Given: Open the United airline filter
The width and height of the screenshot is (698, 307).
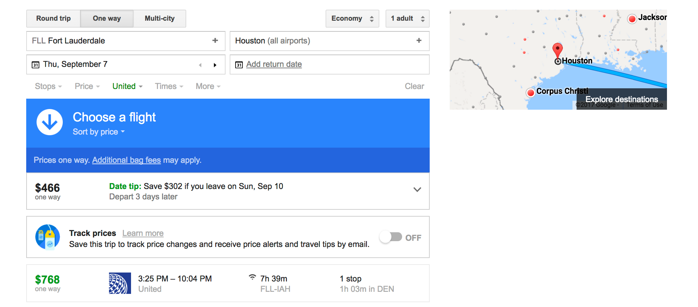Looking at the screenshot, I should coord(127,86).
